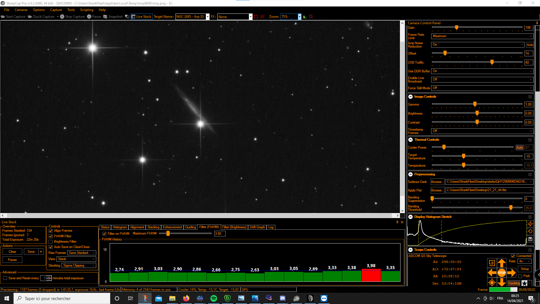The height and width of the screenshot is (304, 540).
Task: Enable the Park checkbox
Action: point(520,276)
